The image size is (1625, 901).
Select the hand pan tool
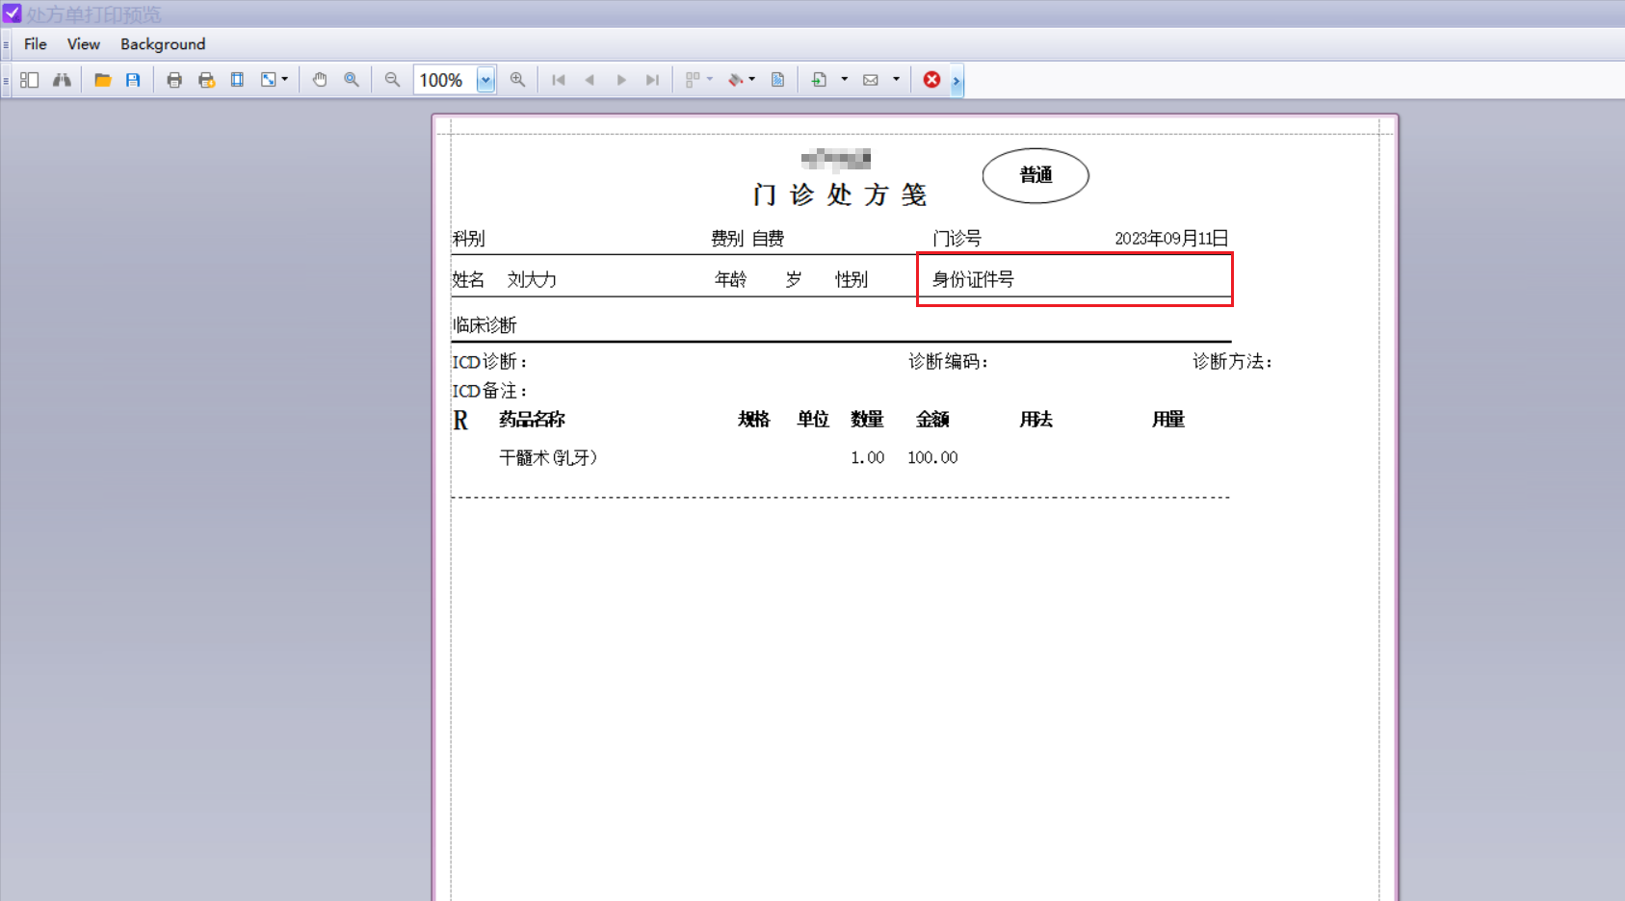tap(320, 80)
